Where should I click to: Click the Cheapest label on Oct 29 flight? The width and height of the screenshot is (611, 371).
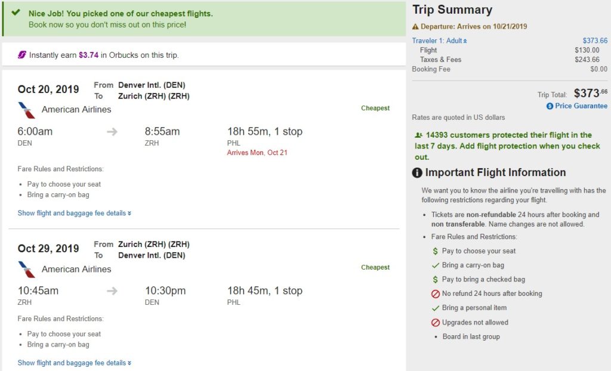pos(375,267)
